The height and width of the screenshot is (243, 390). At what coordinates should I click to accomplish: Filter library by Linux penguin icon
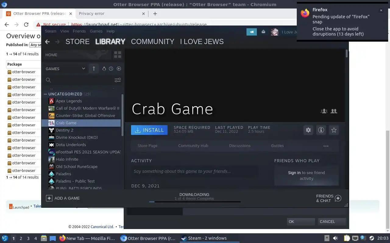pos(104,69)
